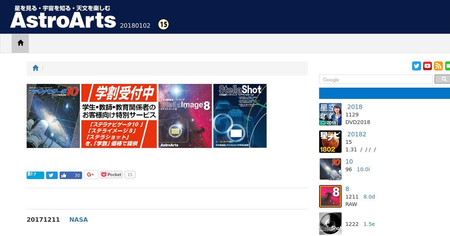Viewport: 450px width, 236px height.
Task: Click the Pocket count 15
Action: 130,175
